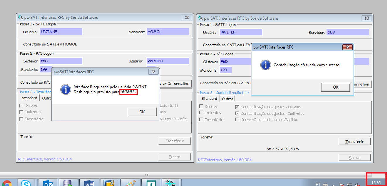This screenshot has width=387, height=186.
Task: Click 'Contabilização efetuada com sucesso!' message
Action: (307, 65)
